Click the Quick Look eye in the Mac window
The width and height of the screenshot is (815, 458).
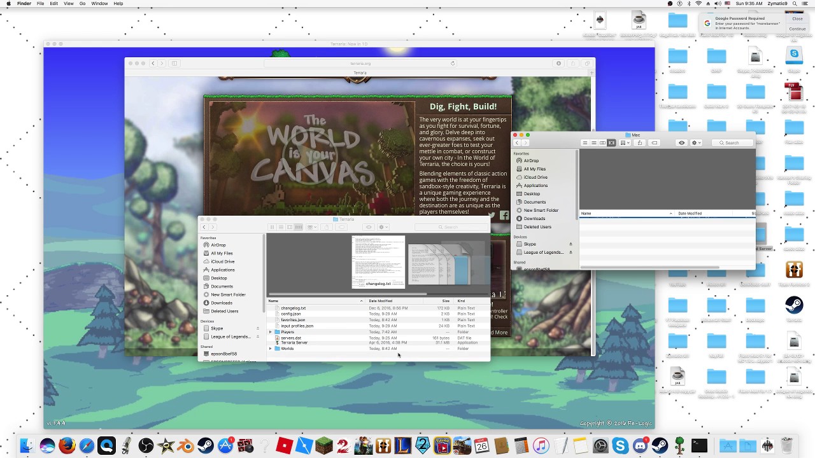tap(681, 143)
